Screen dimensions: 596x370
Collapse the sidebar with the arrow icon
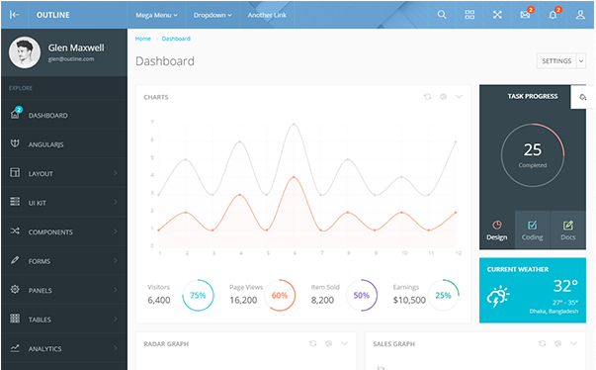tap(14, 15)
